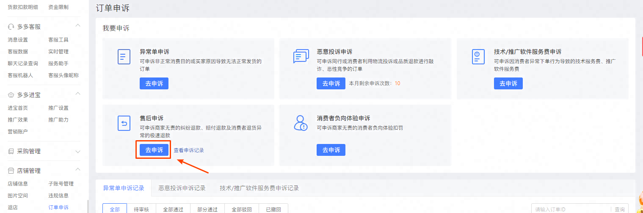Open 实时管理 in sidebar
This screenshot has height=213, width=643.
(x=58, y=52)
